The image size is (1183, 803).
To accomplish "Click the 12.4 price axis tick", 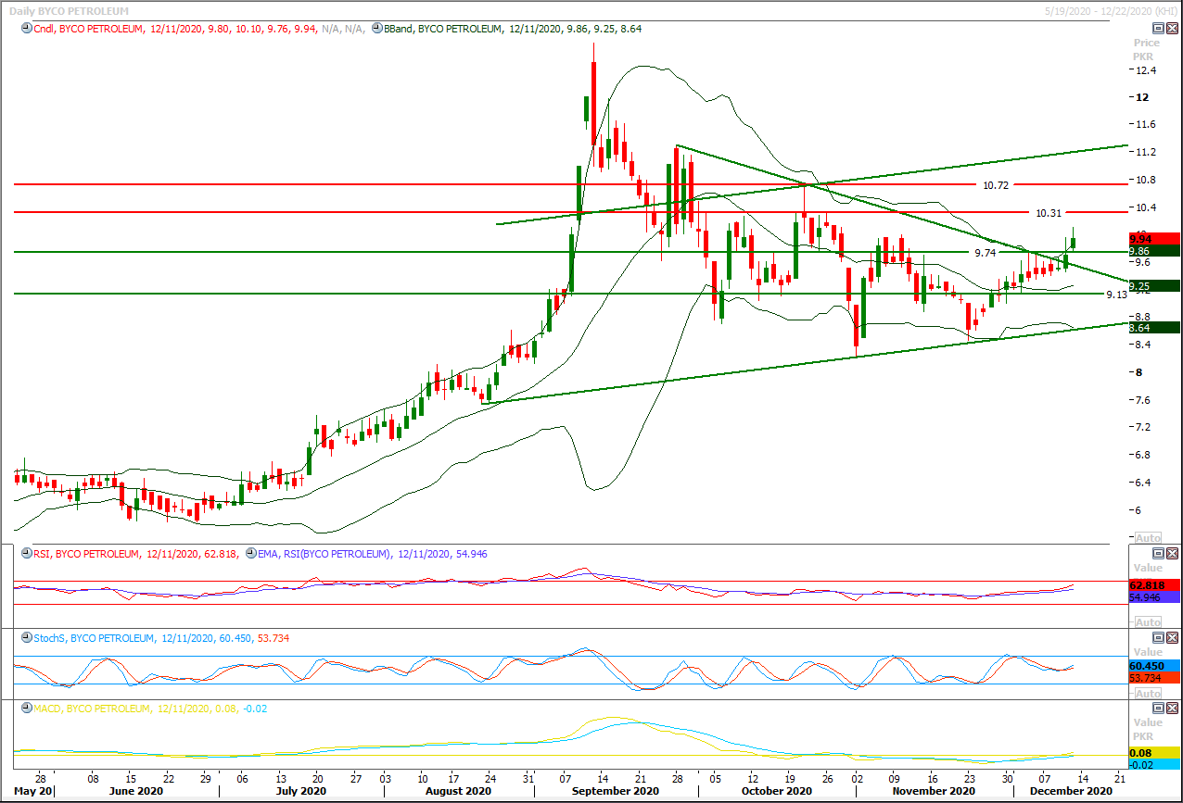I will (1145, 70).
